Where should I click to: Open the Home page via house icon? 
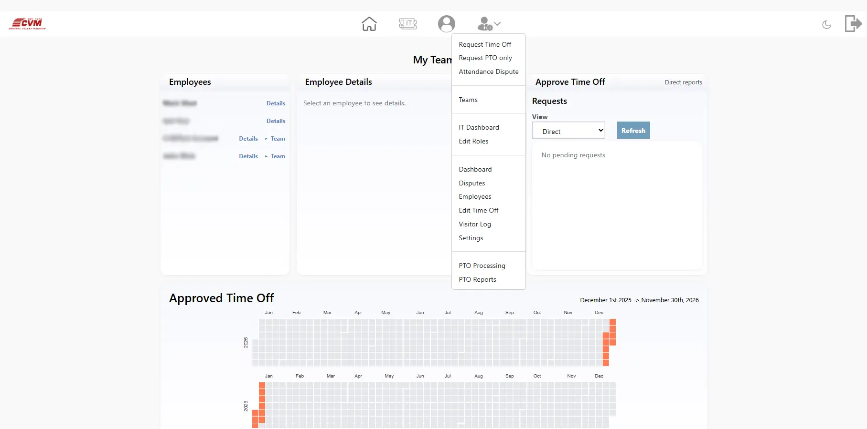[x=369, y=23]
